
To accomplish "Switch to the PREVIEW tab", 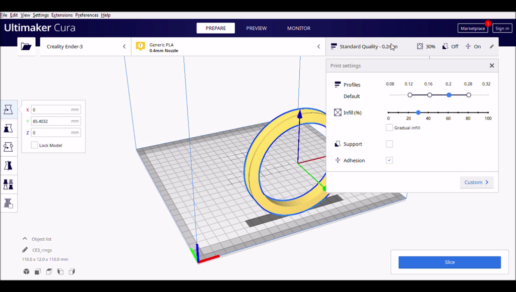I will click(256, 28).
